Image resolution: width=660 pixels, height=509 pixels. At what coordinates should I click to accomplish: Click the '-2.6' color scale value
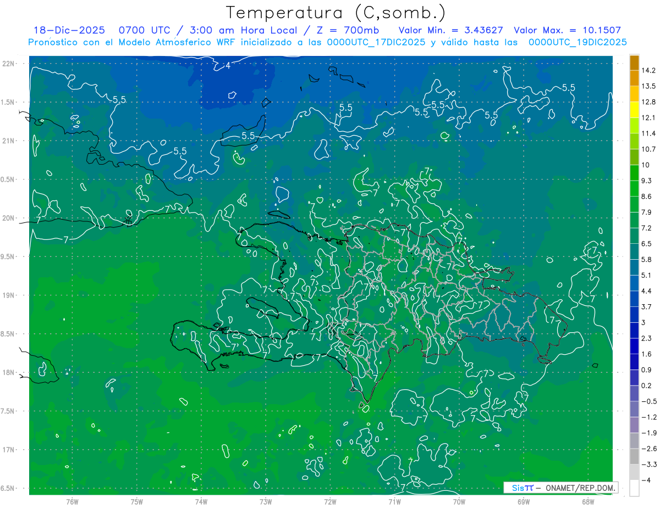[648, 449]
